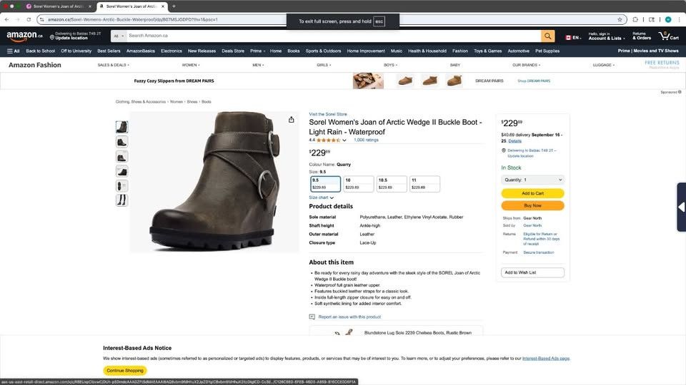
Task: Open Interest-Based Ads page link
Action: 546,359
